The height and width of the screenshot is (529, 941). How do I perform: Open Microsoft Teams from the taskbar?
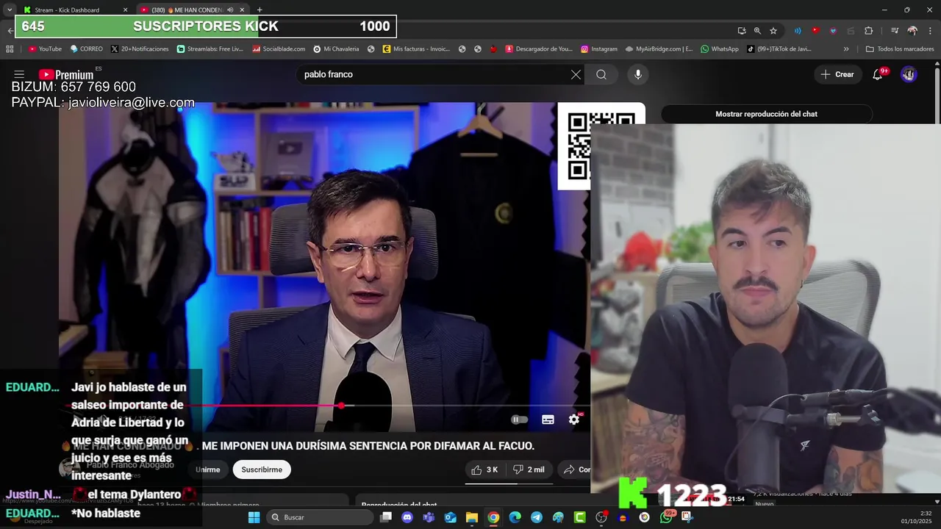(429, 517)
